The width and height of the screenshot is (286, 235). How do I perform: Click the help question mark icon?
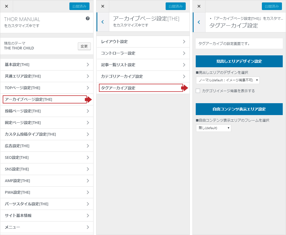tap(88, 18)
